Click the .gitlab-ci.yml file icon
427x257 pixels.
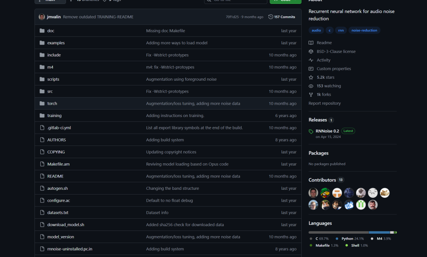click(x=42, y=128)
